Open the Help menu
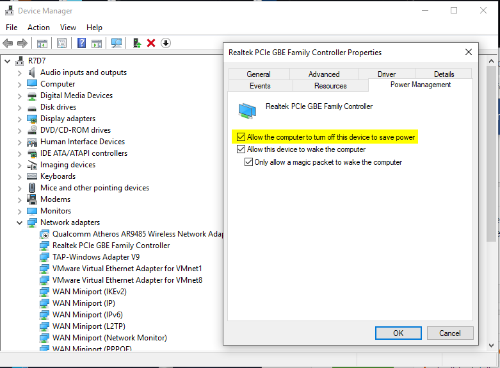This screenshot has height=368, width=500. [94, 28]
